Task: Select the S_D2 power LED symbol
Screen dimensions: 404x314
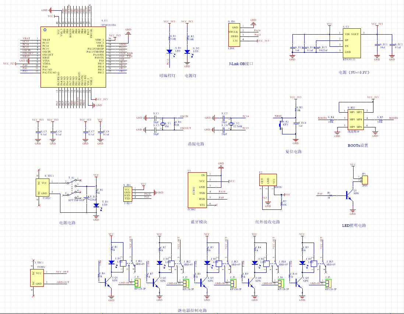Action: coord(187,52)
